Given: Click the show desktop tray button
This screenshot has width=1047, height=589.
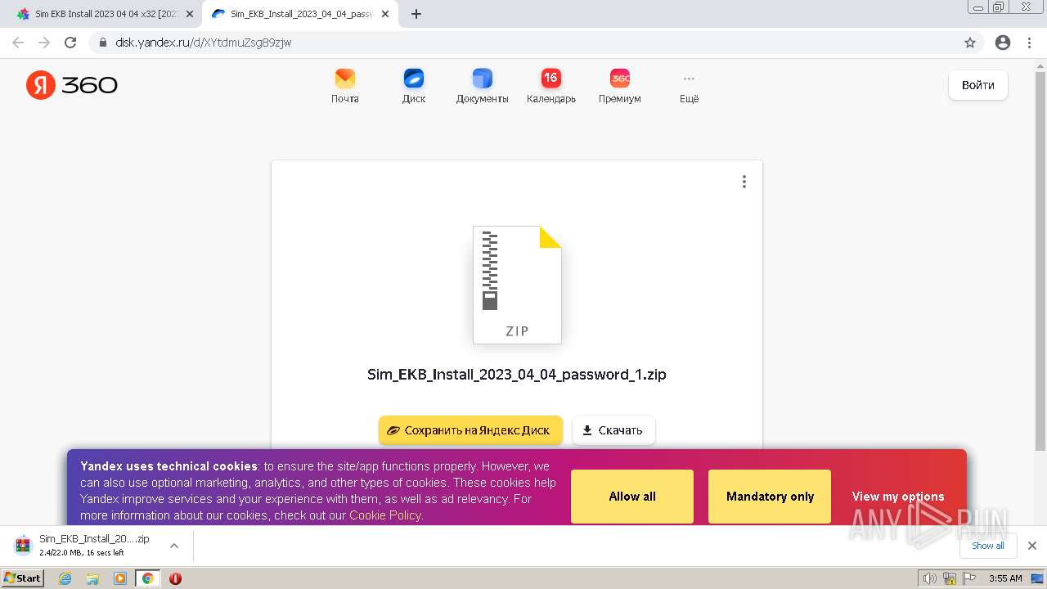Looking at the screenshot, I should tap(1038, 578).
